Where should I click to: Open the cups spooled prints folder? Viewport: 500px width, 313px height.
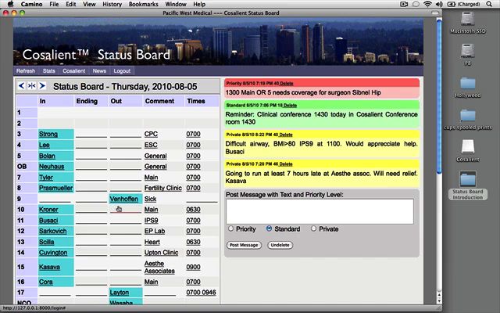[467, 120]
